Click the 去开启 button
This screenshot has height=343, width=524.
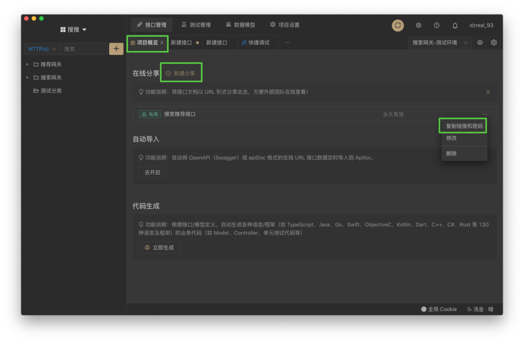[x=152, y=173]
